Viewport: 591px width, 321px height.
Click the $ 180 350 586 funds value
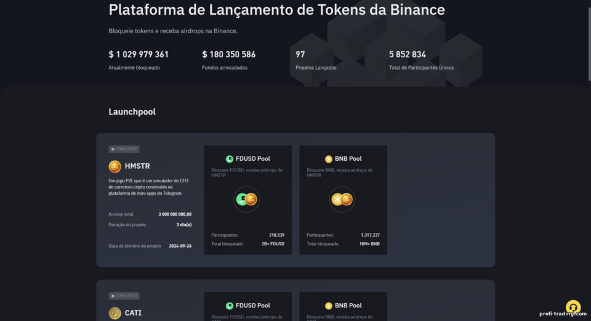[229, 54]
